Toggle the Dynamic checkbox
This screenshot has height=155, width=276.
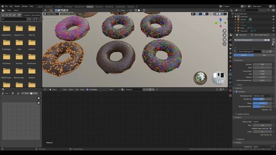[270, 110]
